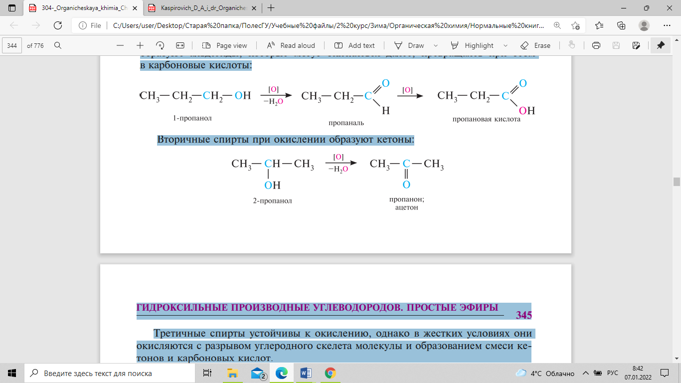
Task: Open Microsoft Edge taskbar icon
Action: point(282,373)
